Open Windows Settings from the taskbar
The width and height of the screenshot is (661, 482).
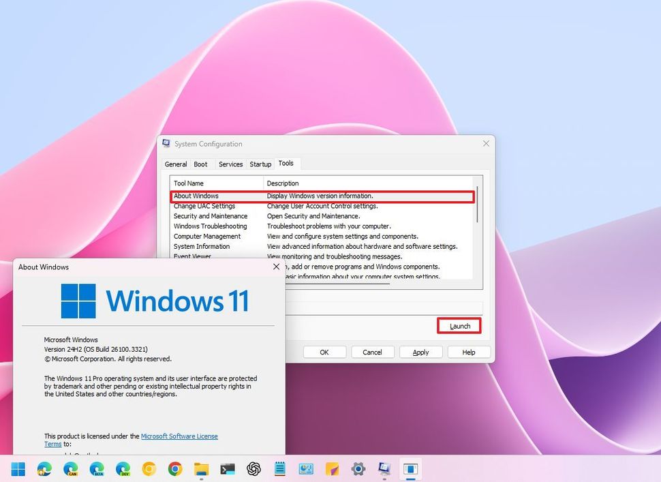click(x=358, y=470)
